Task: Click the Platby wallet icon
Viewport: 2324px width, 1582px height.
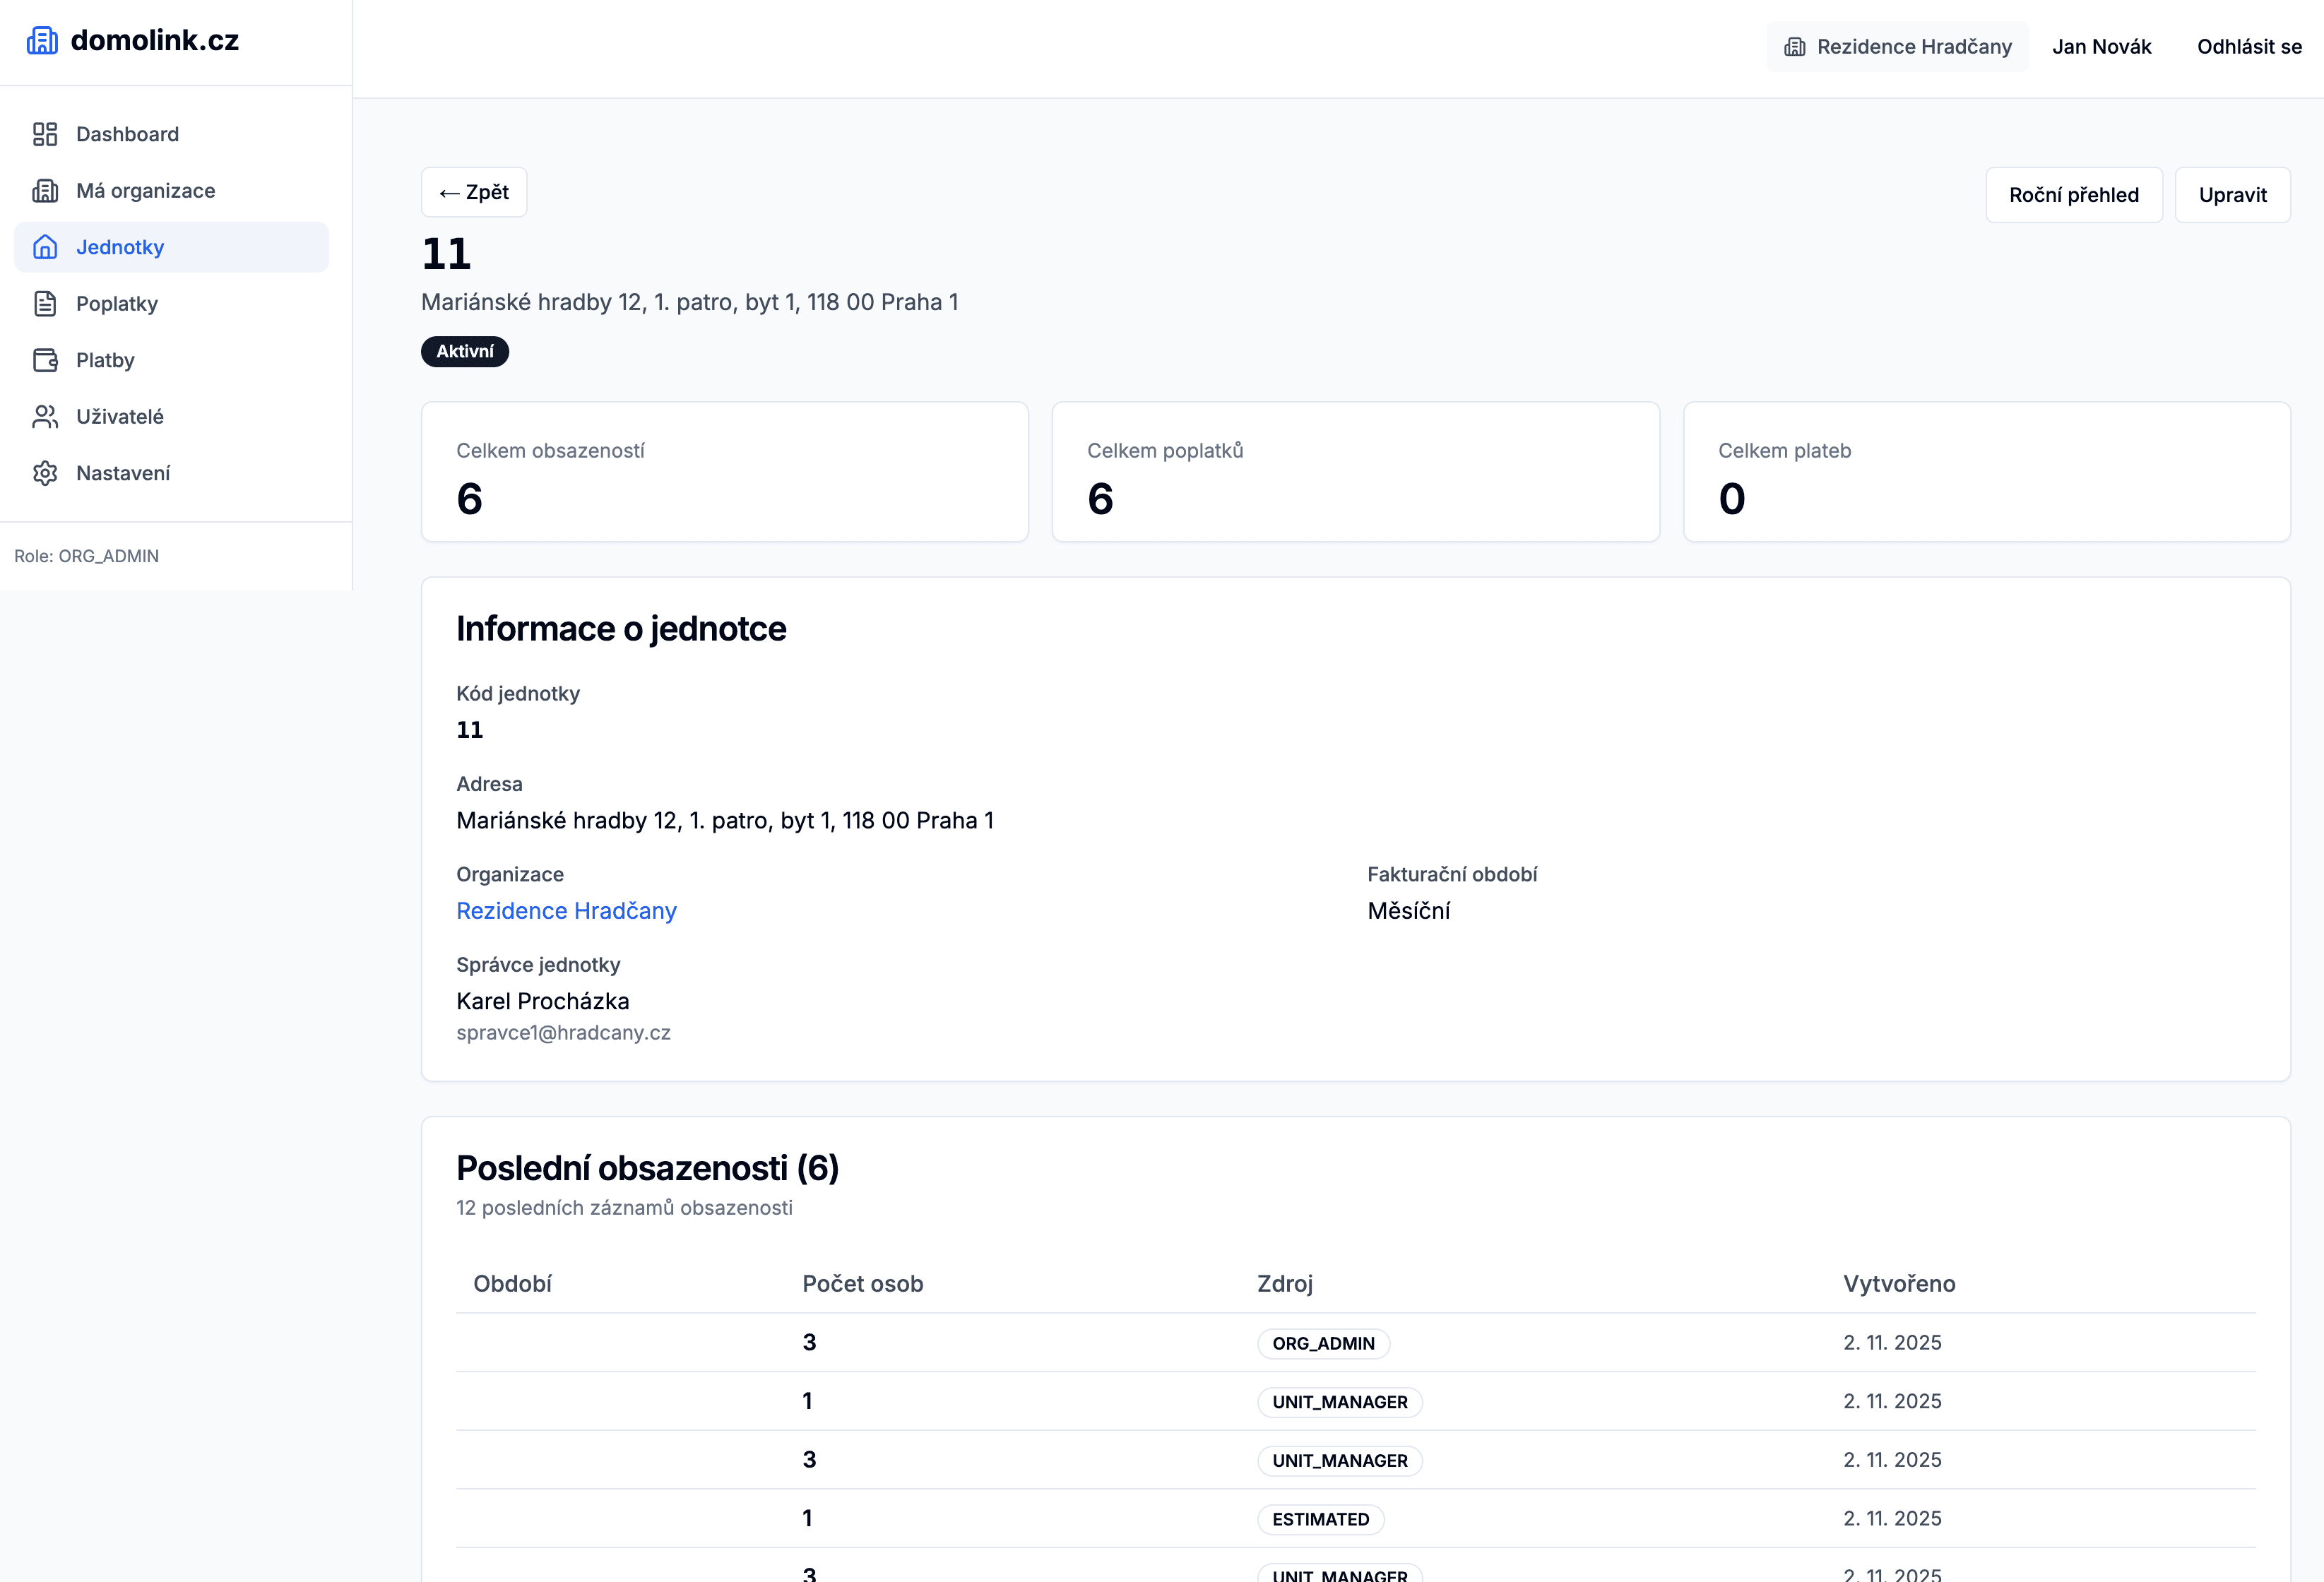Action: coord(45,360)
